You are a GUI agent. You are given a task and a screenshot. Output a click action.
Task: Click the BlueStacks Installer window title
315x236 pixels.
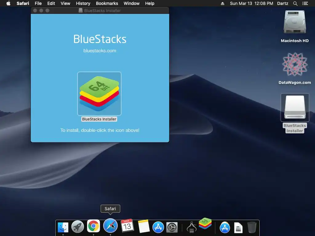point(102,10)
